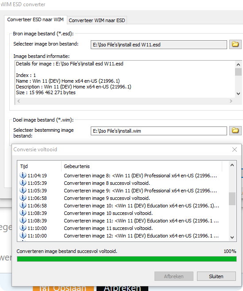Click the green conversion progress bar
243x291 pixels.
click(x=127, y=259)
